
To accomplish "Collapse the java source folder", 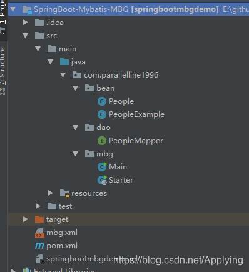I will [51, 62].
